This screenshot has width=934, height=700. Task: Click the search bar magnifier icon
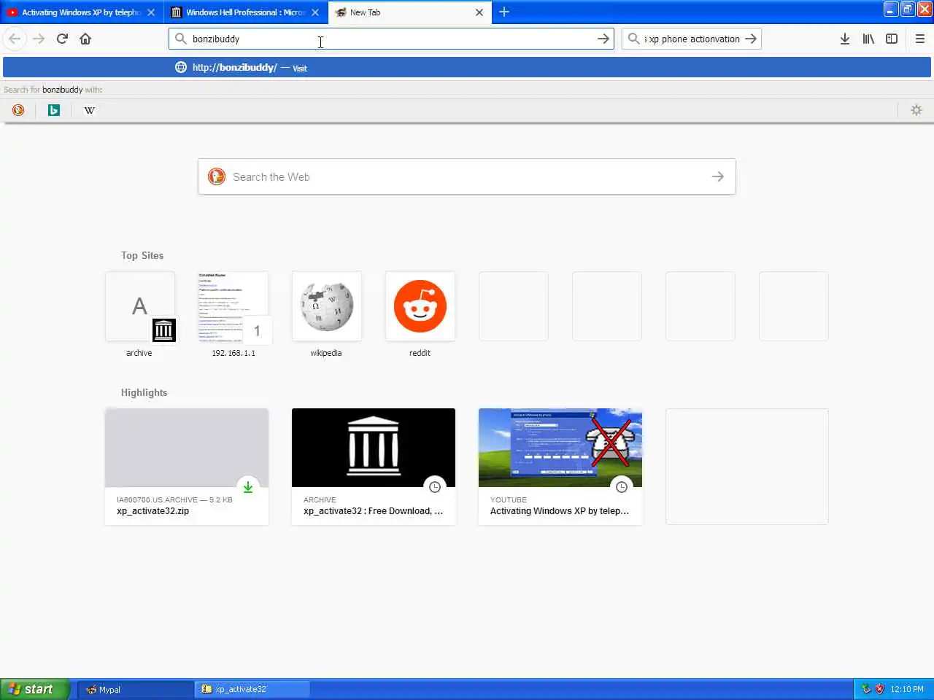(633, 39)
